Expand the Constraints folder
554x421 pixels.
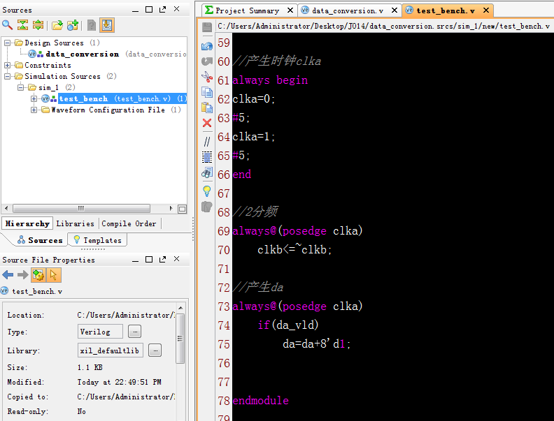8,65
